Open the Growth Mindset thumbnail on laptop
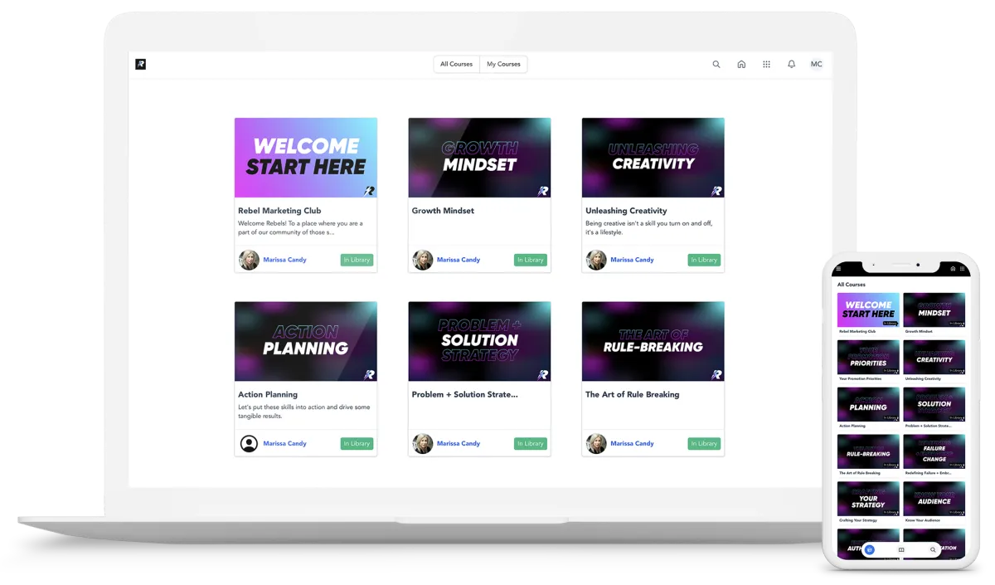 [x=479, y=158]
